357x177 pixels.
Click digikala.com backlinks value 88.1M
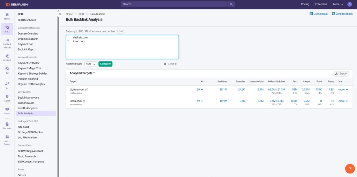click(x=223, y=90)
